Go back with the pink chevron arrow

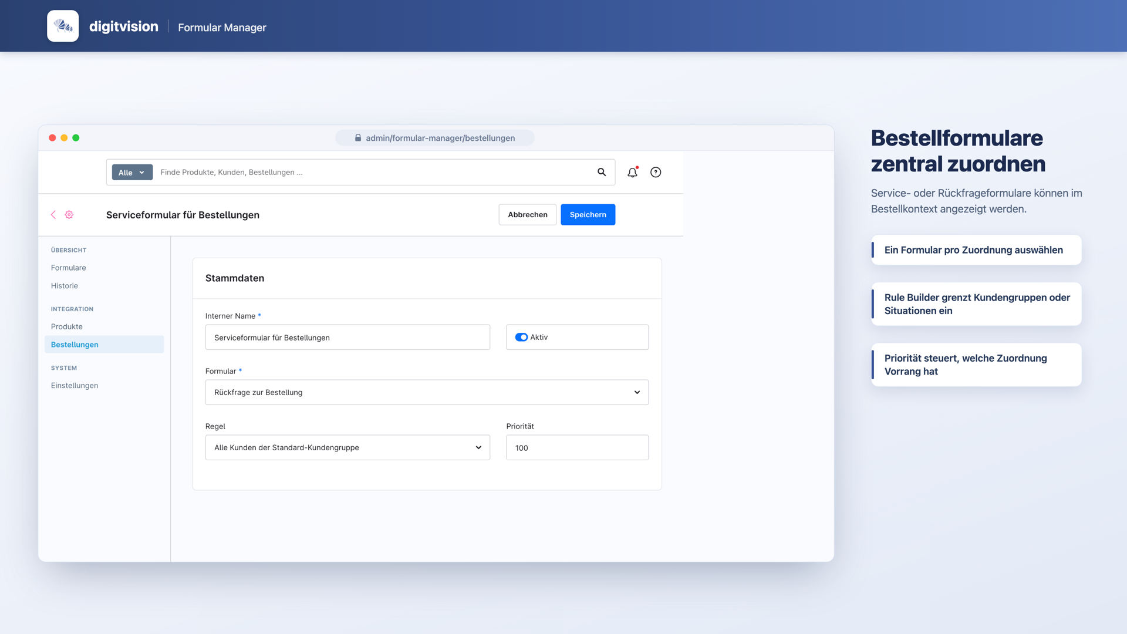click(x=53, y=215)
